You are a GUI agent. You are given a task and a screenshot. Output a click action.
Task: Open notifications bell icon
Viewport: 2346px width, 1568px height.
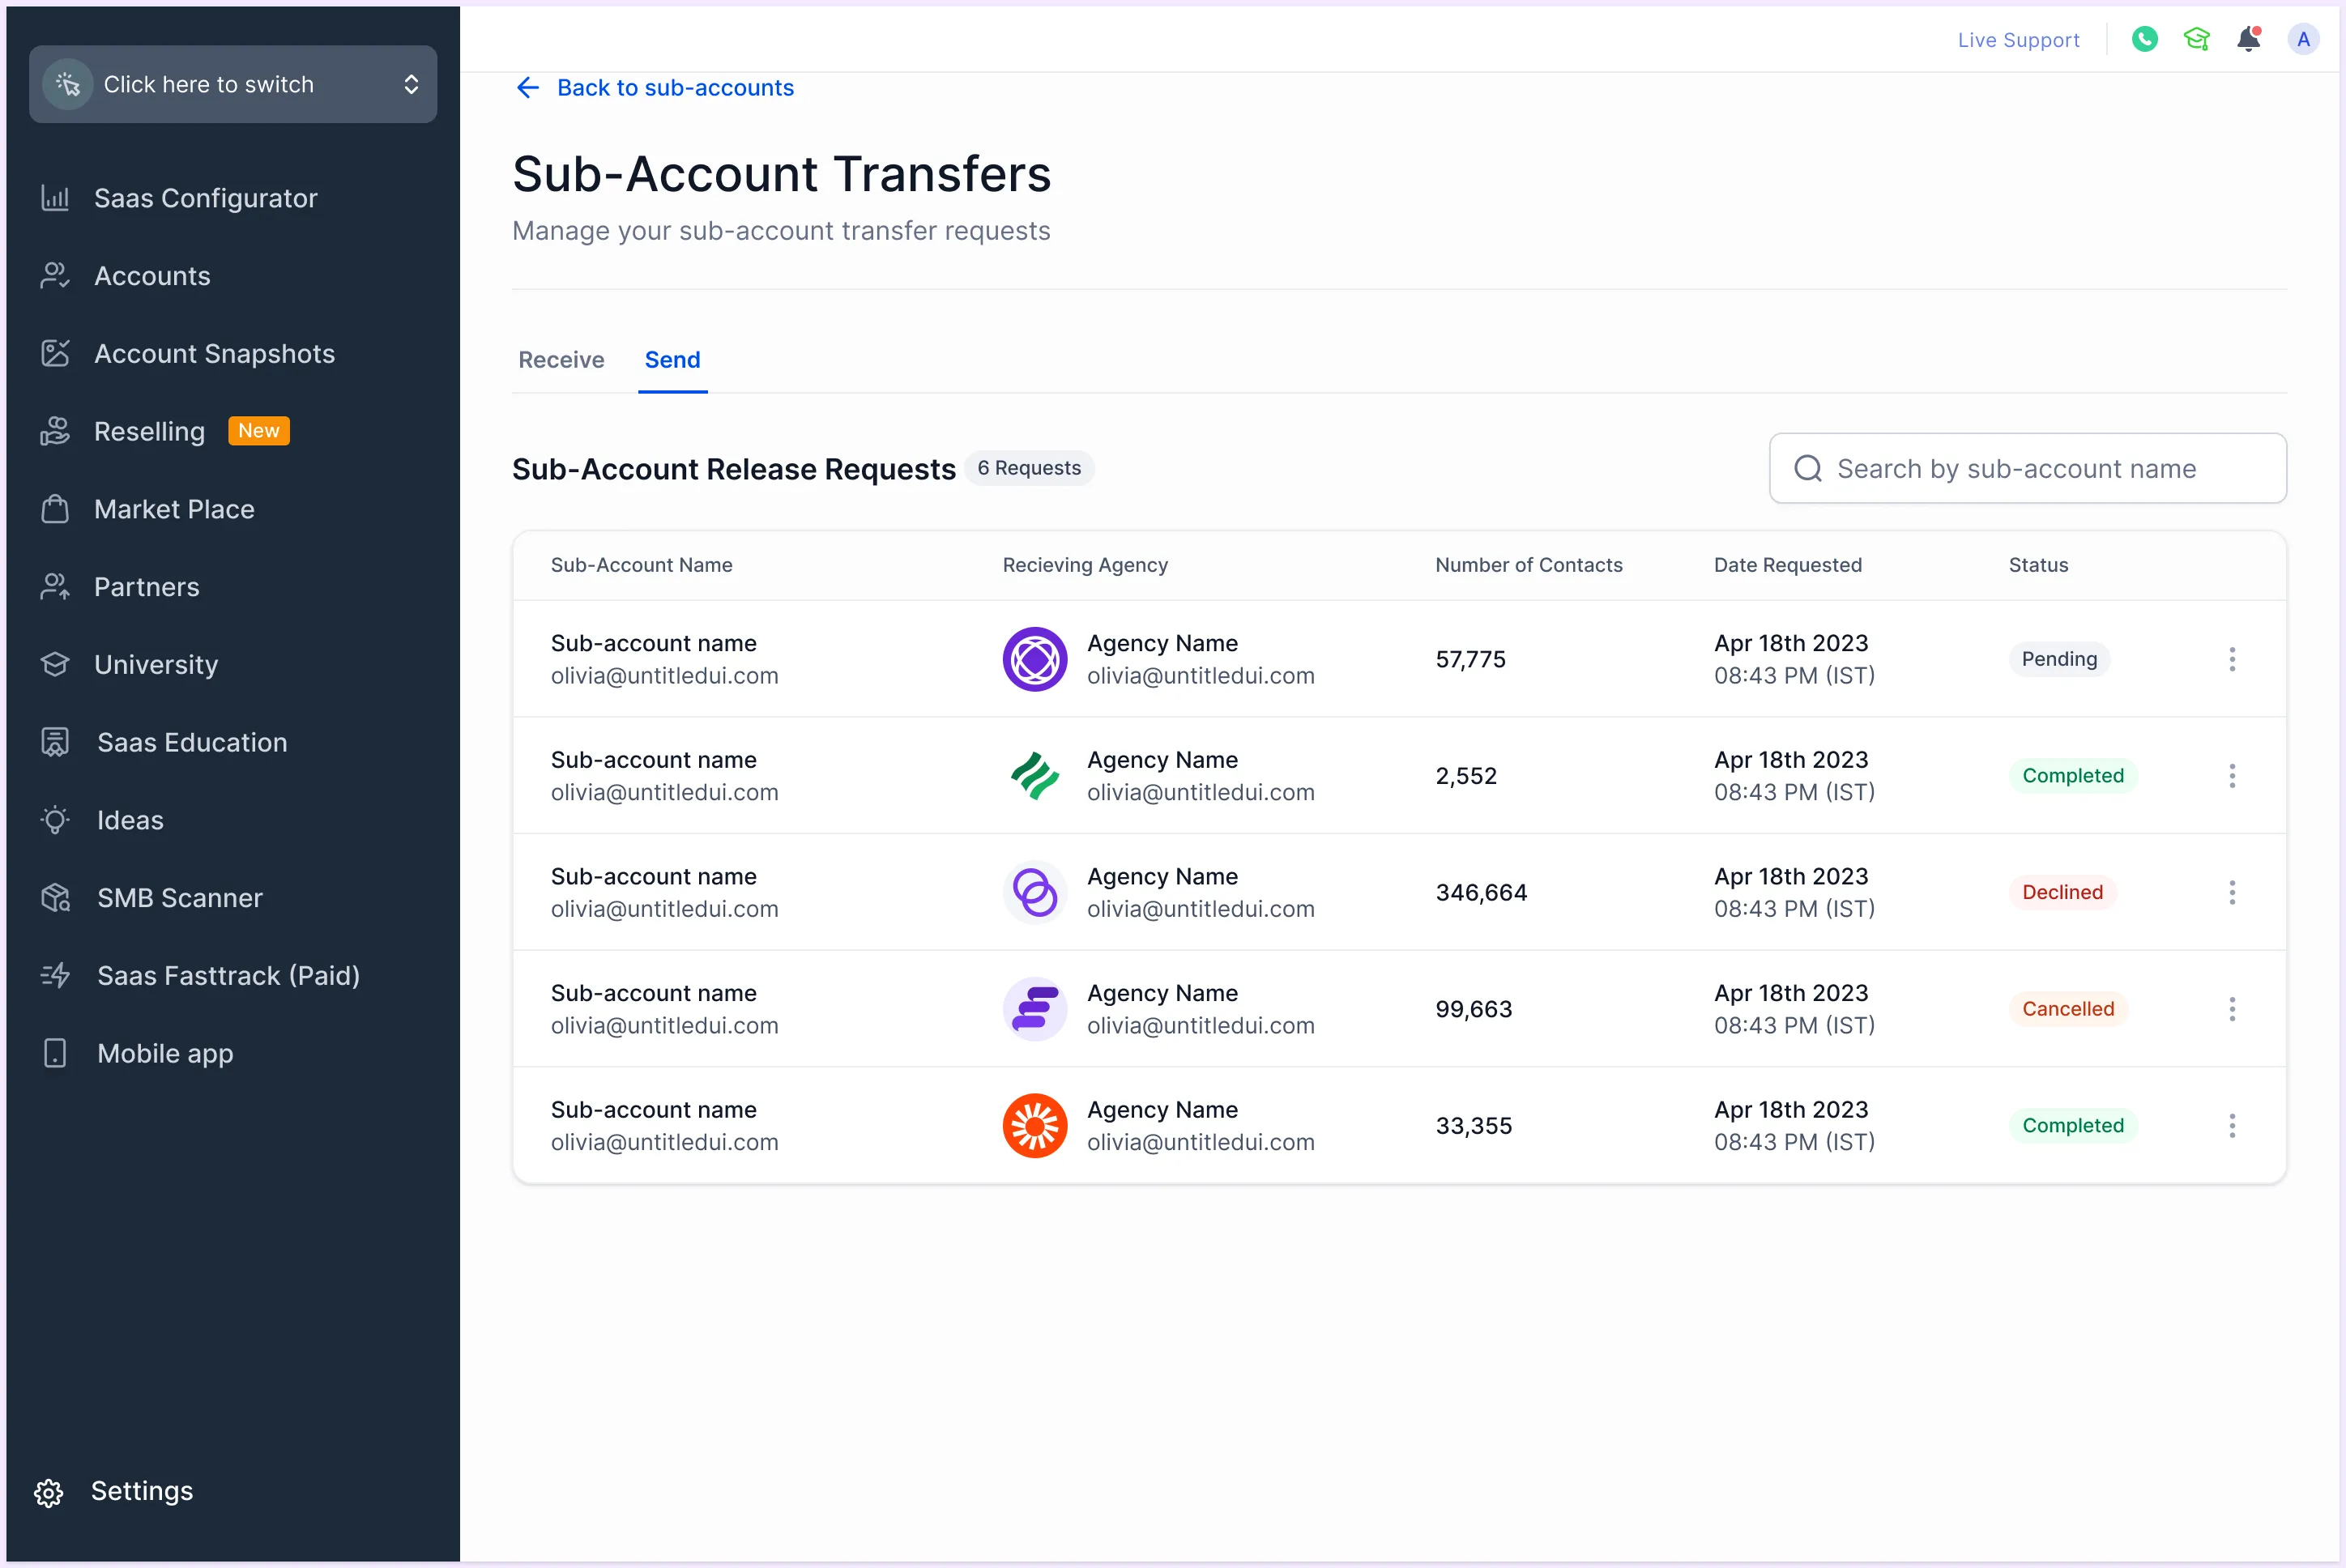pos(2249,39)
